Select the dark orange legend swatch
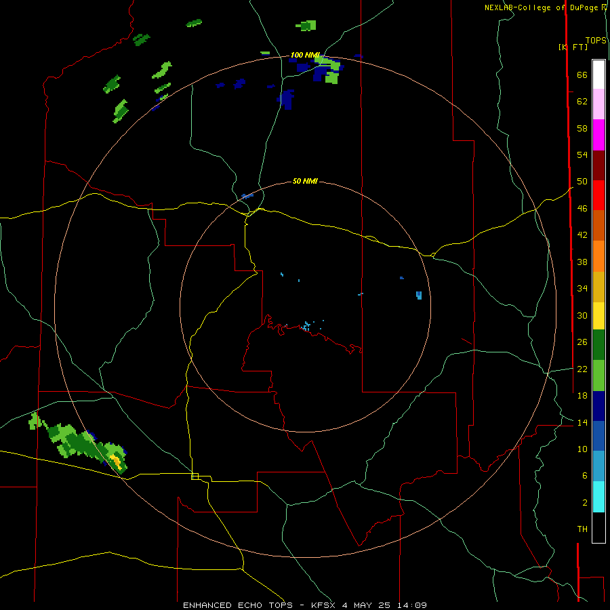610x610 pixels. [598, 225]
